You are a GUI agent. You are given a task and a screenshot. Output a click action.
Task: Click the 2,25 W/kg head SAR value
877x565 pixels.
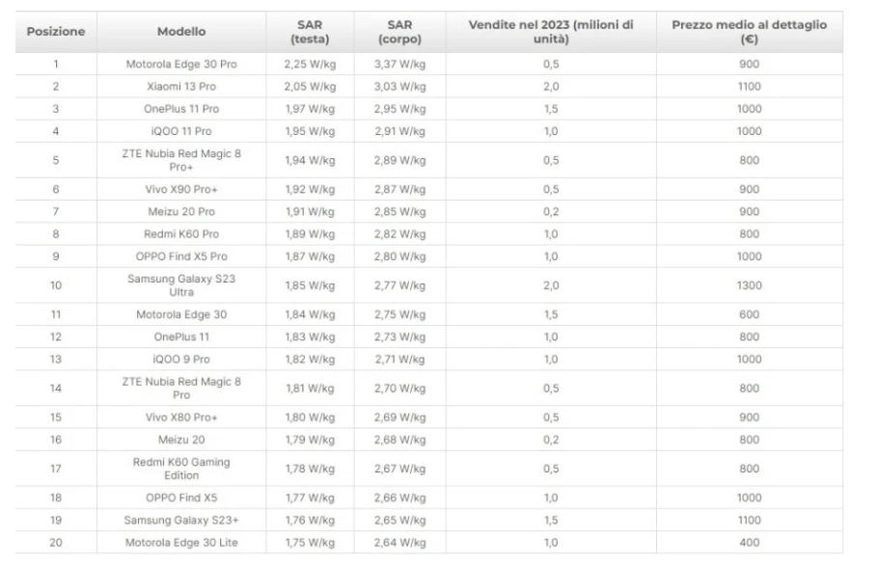pos(310,65)
